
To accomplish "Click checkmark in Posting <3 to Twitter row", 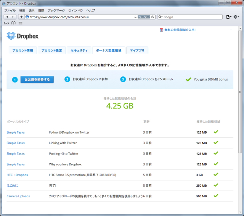I will coord(216,153).
